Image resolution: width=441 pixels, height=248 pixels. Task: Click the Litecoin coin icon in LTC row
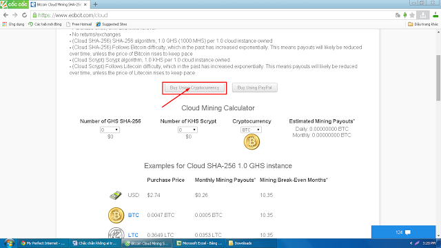coord(116,233)
